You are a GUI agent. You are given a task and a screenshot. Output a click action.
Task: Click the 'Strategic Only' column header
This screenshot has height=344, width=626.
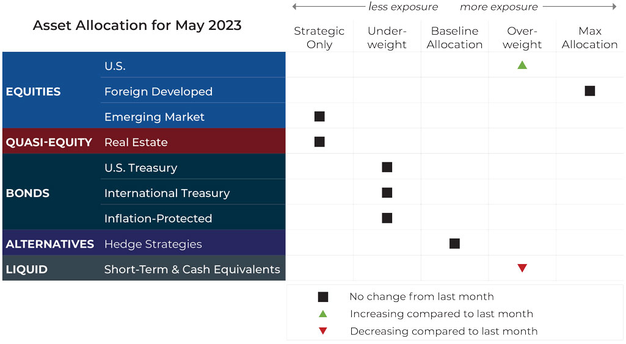click(x=319, y=37)
